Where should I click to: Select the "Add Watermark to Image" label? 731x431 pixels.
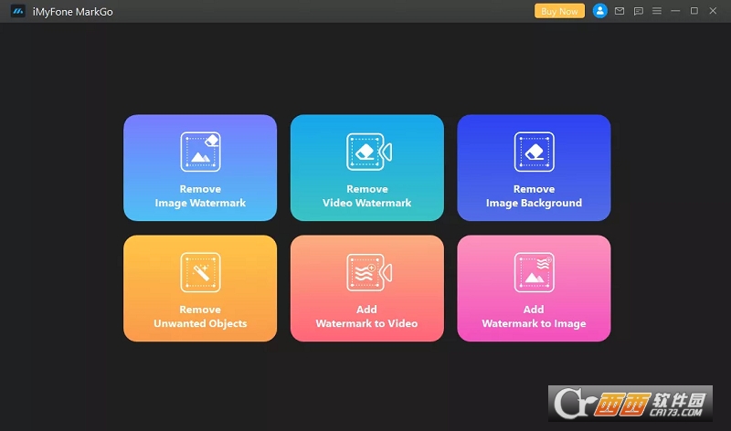click(x=534, y=317)
